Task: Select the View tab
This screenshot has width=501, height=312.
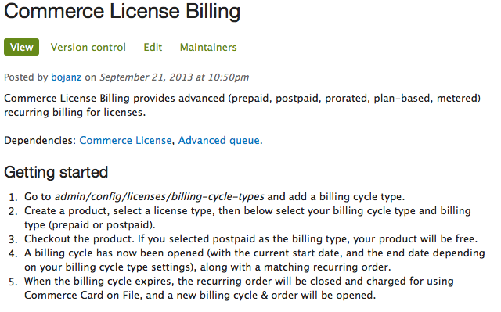Action: click(x=21, y=47)
